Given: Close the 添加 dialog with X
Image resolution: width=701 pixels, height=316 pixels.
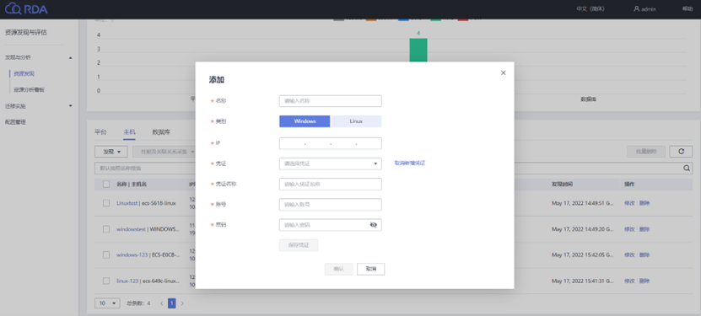Looking at the screenshot, I should [504, 72].
